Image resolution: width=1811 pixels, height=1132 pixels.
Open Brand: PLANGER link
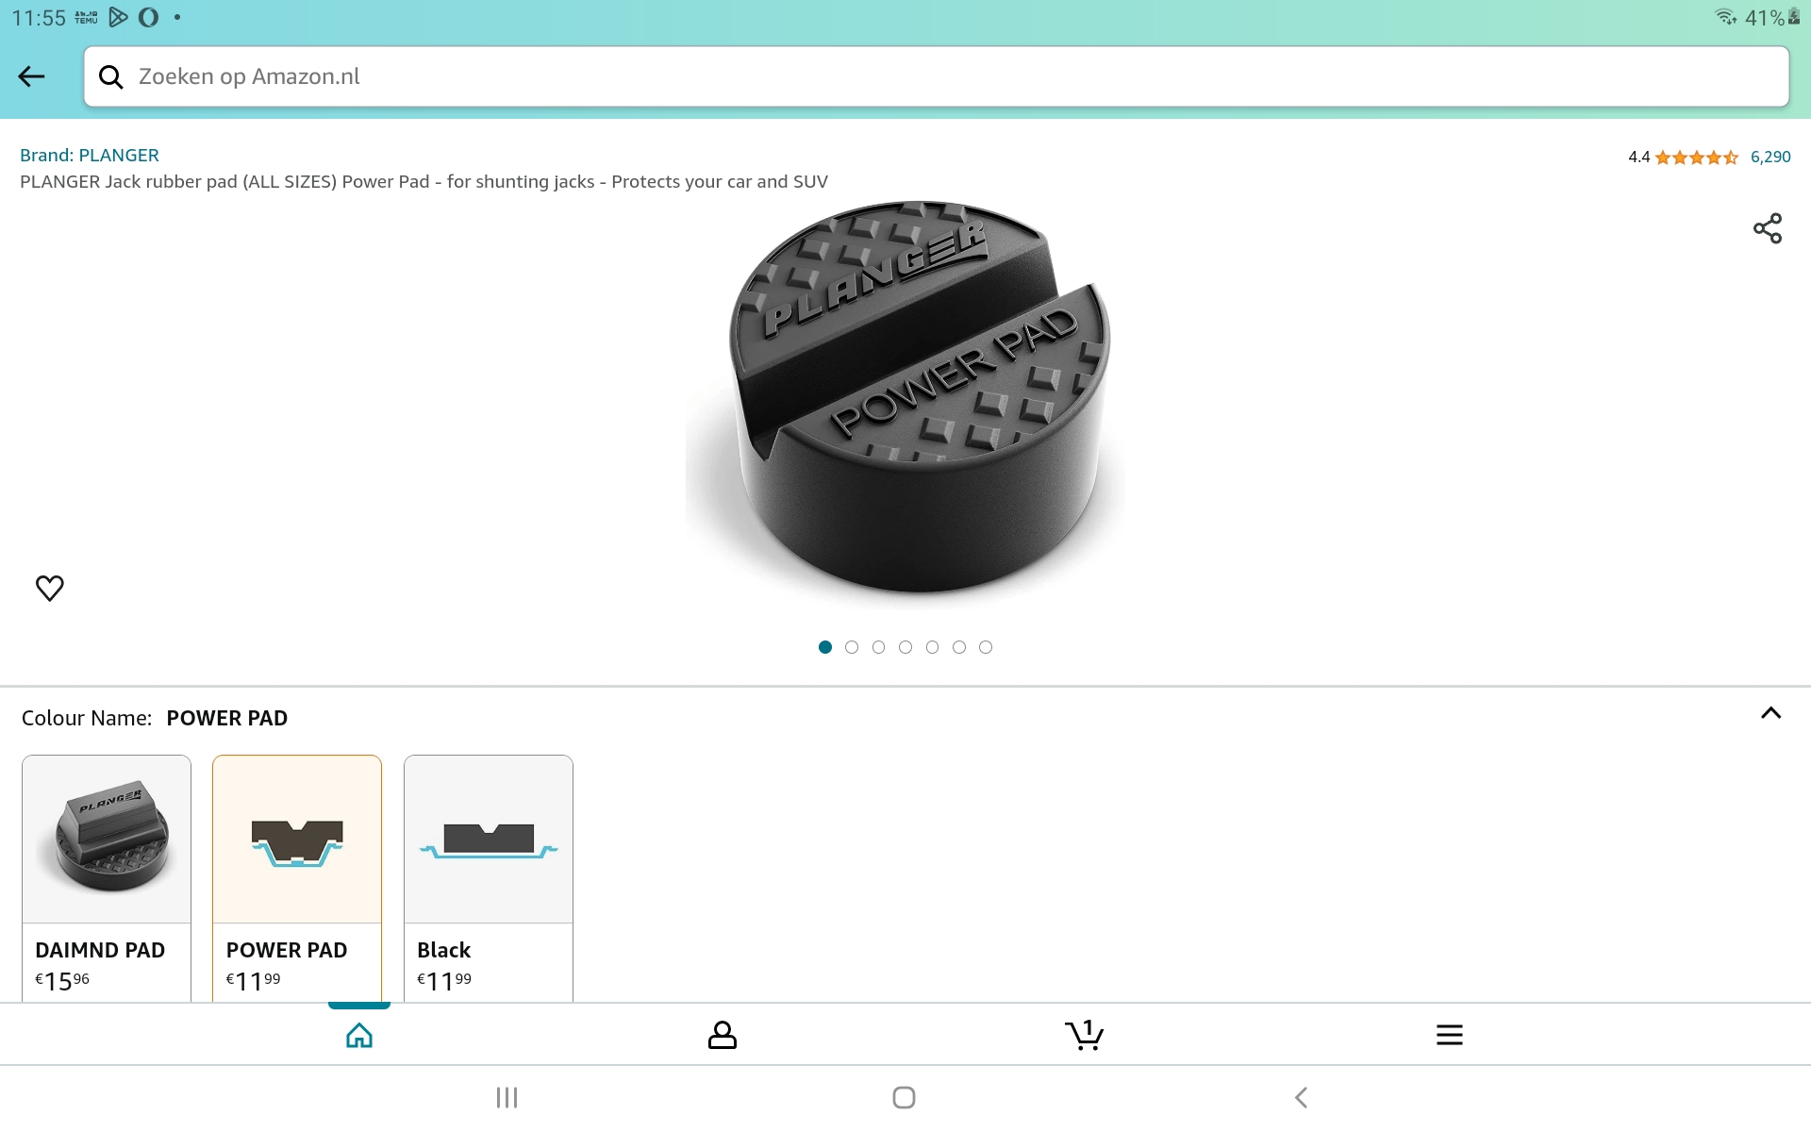coord(90,155)
